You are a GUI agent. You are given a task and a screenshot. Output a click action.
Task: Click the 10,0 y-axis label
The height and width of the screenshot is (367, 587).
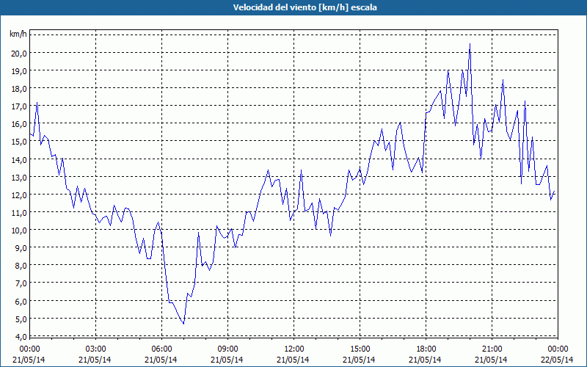coord(19,230)
